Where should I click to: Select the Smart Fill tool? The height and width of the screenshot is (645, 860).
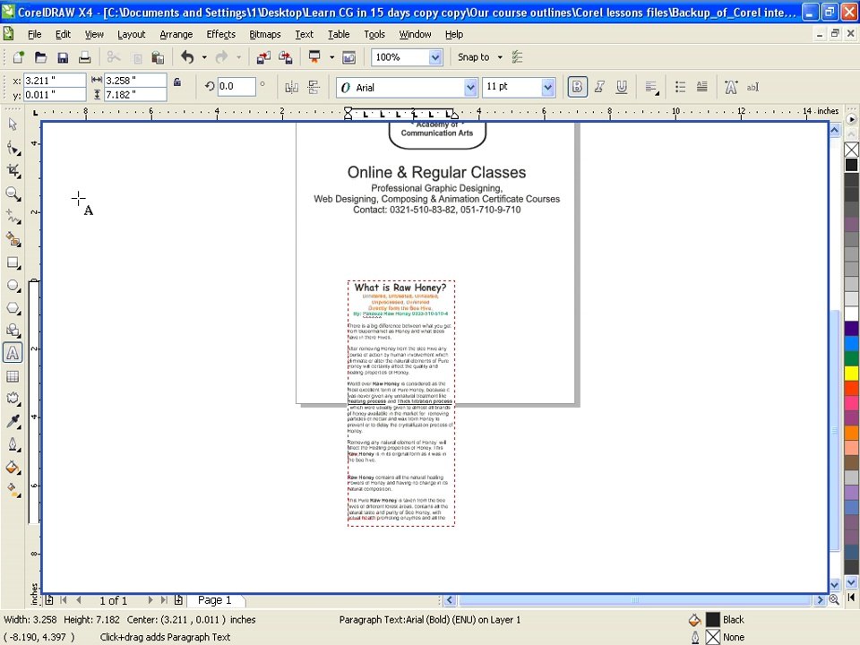click(13, 239)
